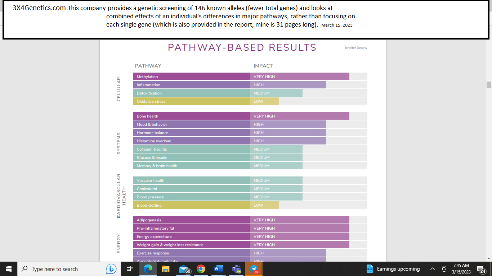The width and height of the screenshot is (492, 276).
Task: Click the scrollbar down arrow
Action: pos(489,258)
